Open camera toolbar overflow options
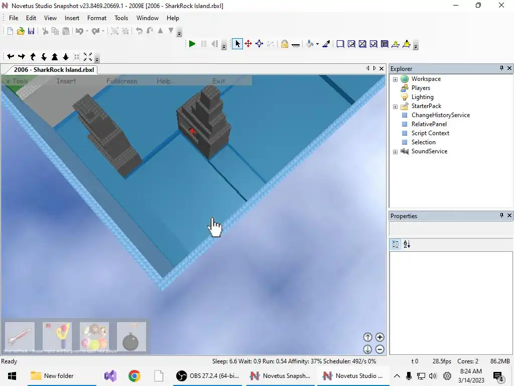Image resolution: width=514 pixels, height=386 pixels. [x=97, y=58]
